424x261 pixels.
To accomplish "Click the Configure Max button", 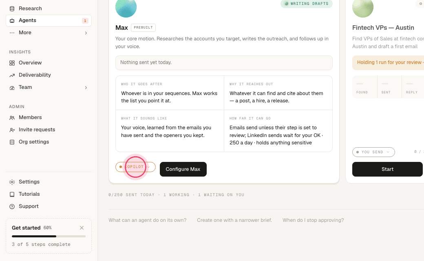I will 183,169.
